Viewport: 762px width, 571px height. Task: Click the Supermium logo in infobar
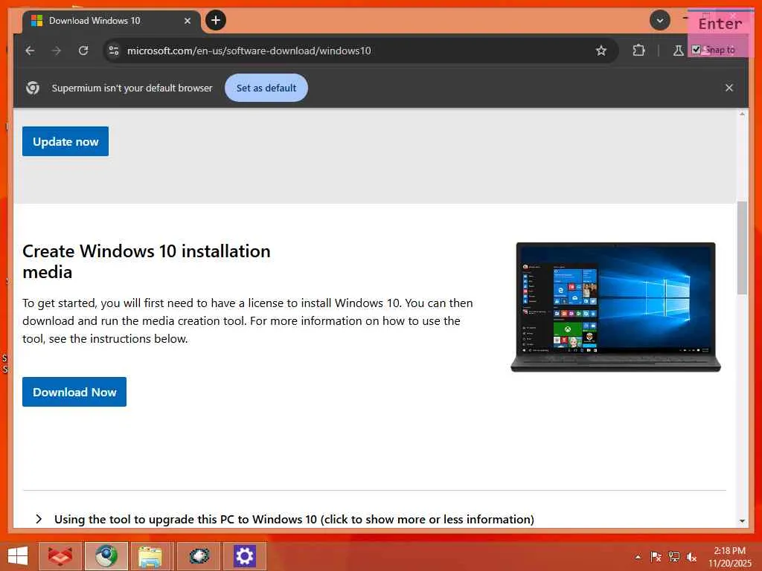pos(33,88)
